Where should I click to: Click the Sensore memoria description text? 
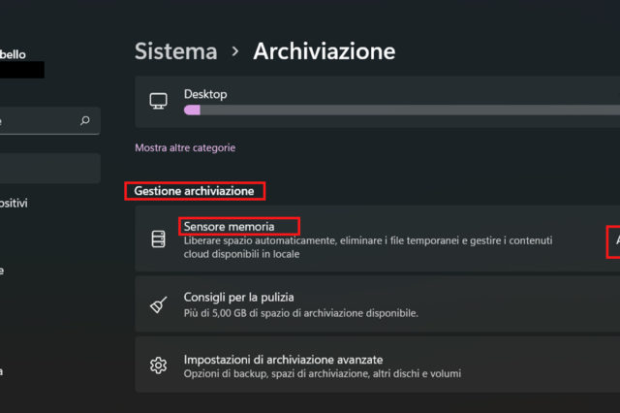(x=368, y=247)
